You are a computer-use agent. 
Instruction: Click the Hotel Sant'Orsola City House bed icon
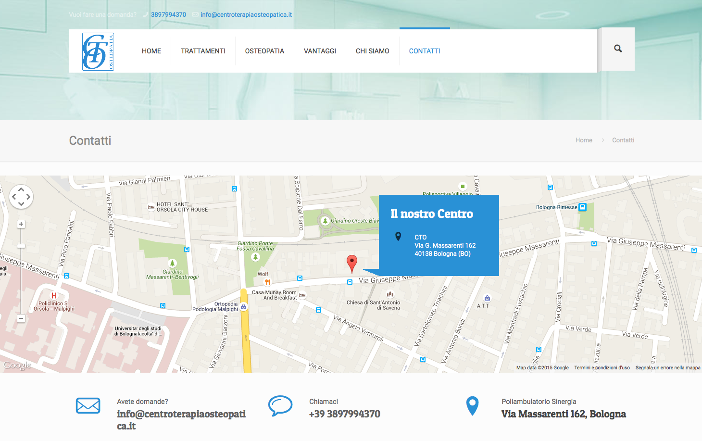151,207
